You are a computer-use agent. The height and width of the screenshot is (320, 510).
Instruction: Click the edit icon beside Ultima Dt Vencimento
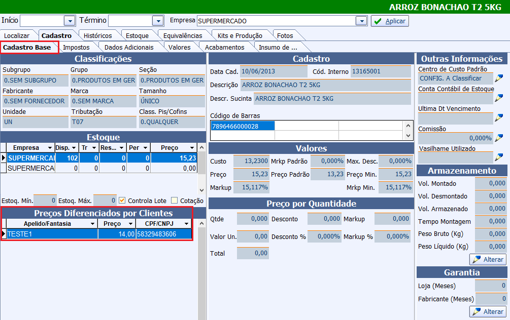tap(500, 118)
